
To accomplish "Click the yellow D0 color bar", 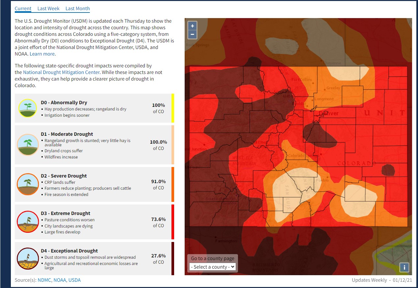I will pos(173,108).
